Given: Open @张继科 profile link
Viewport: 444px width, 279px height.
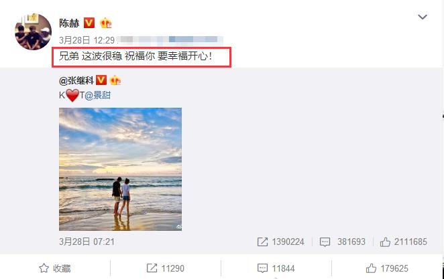Looking at the screenshot, I should (x=76, y=81).
